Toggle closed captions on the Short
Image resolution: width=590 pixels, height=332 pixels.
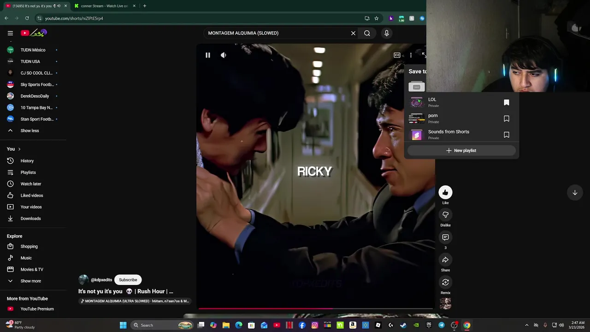coord(397,55)
